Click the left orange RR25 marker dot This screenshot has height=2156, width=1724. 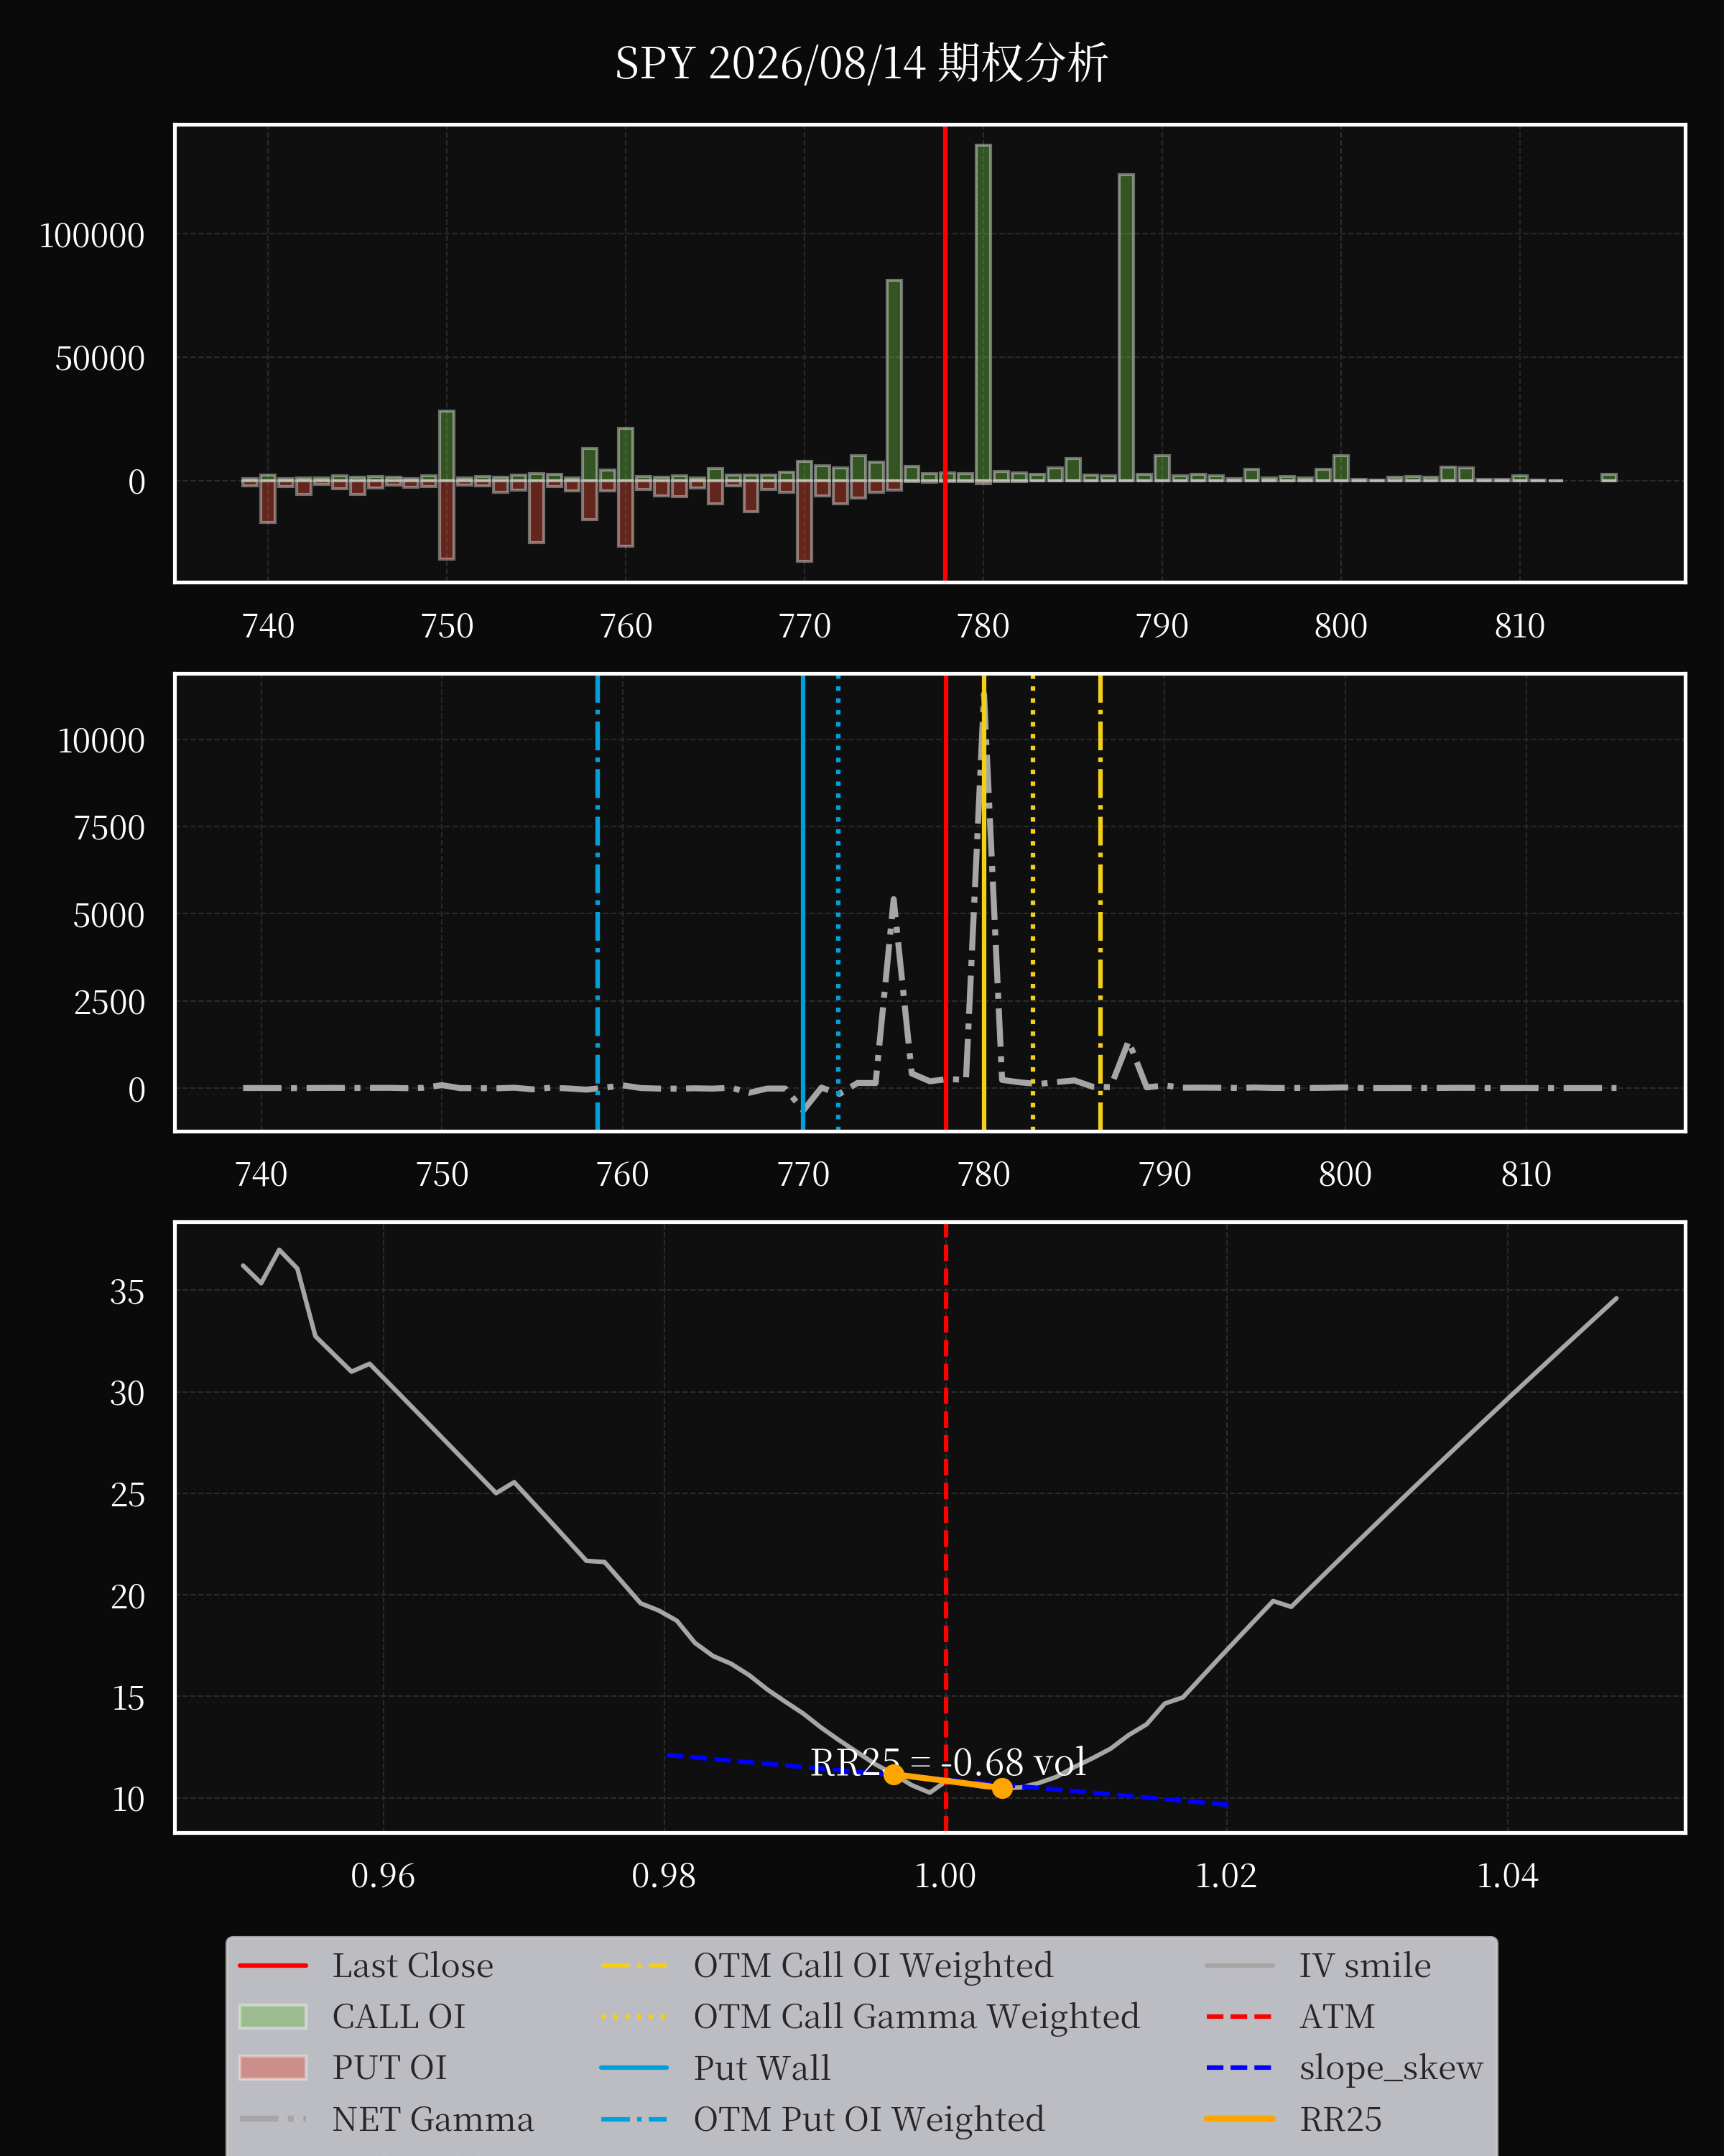894,1774
